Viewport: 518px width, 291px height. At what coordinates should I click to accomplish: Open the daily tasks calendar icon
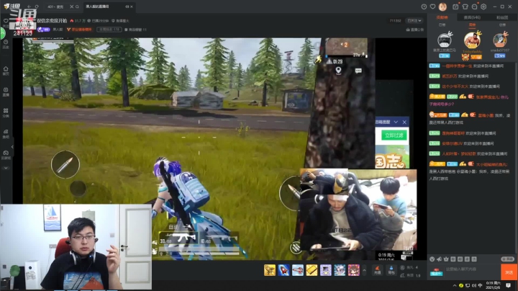coord(455,6)
